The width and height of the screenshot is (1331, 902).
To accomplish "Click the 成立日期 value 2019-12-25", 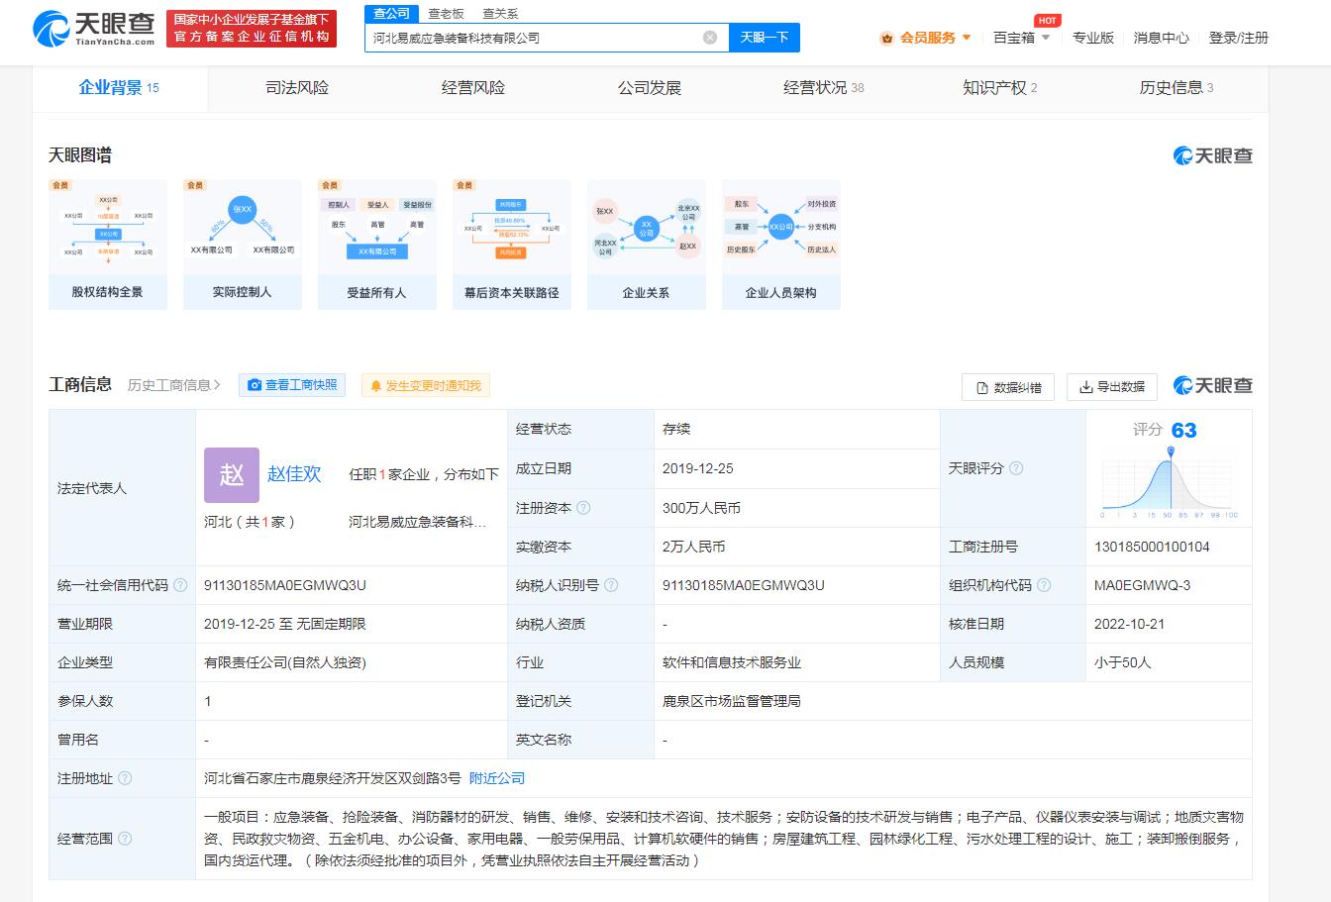I will (698, 468).
